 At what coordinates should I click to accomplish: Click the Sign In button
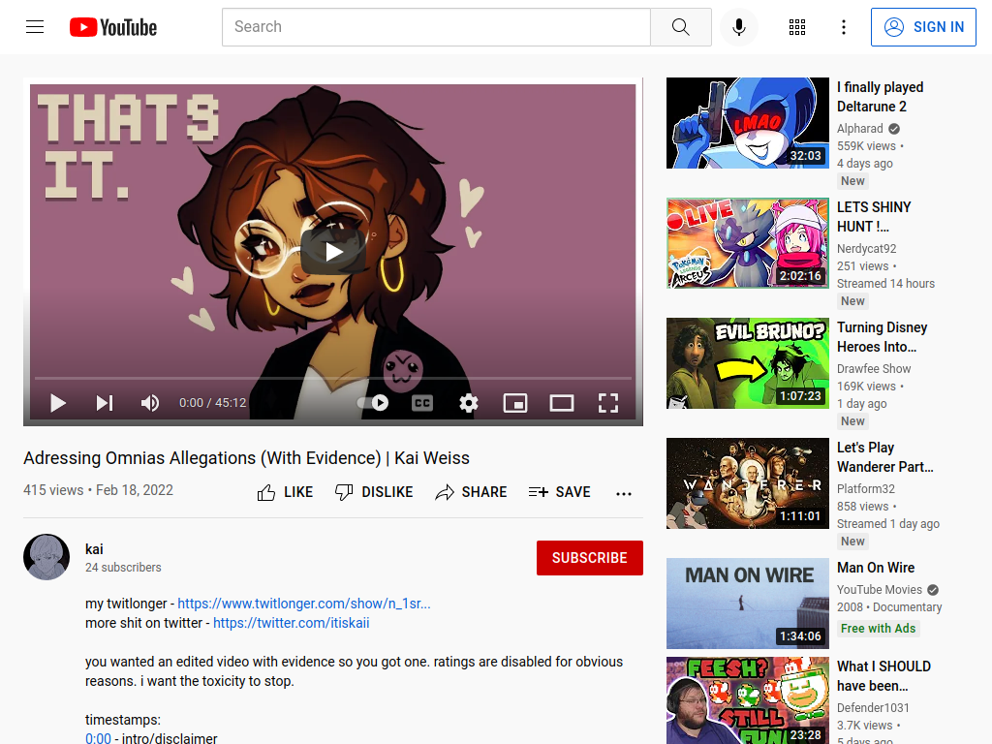pos(923,27)
